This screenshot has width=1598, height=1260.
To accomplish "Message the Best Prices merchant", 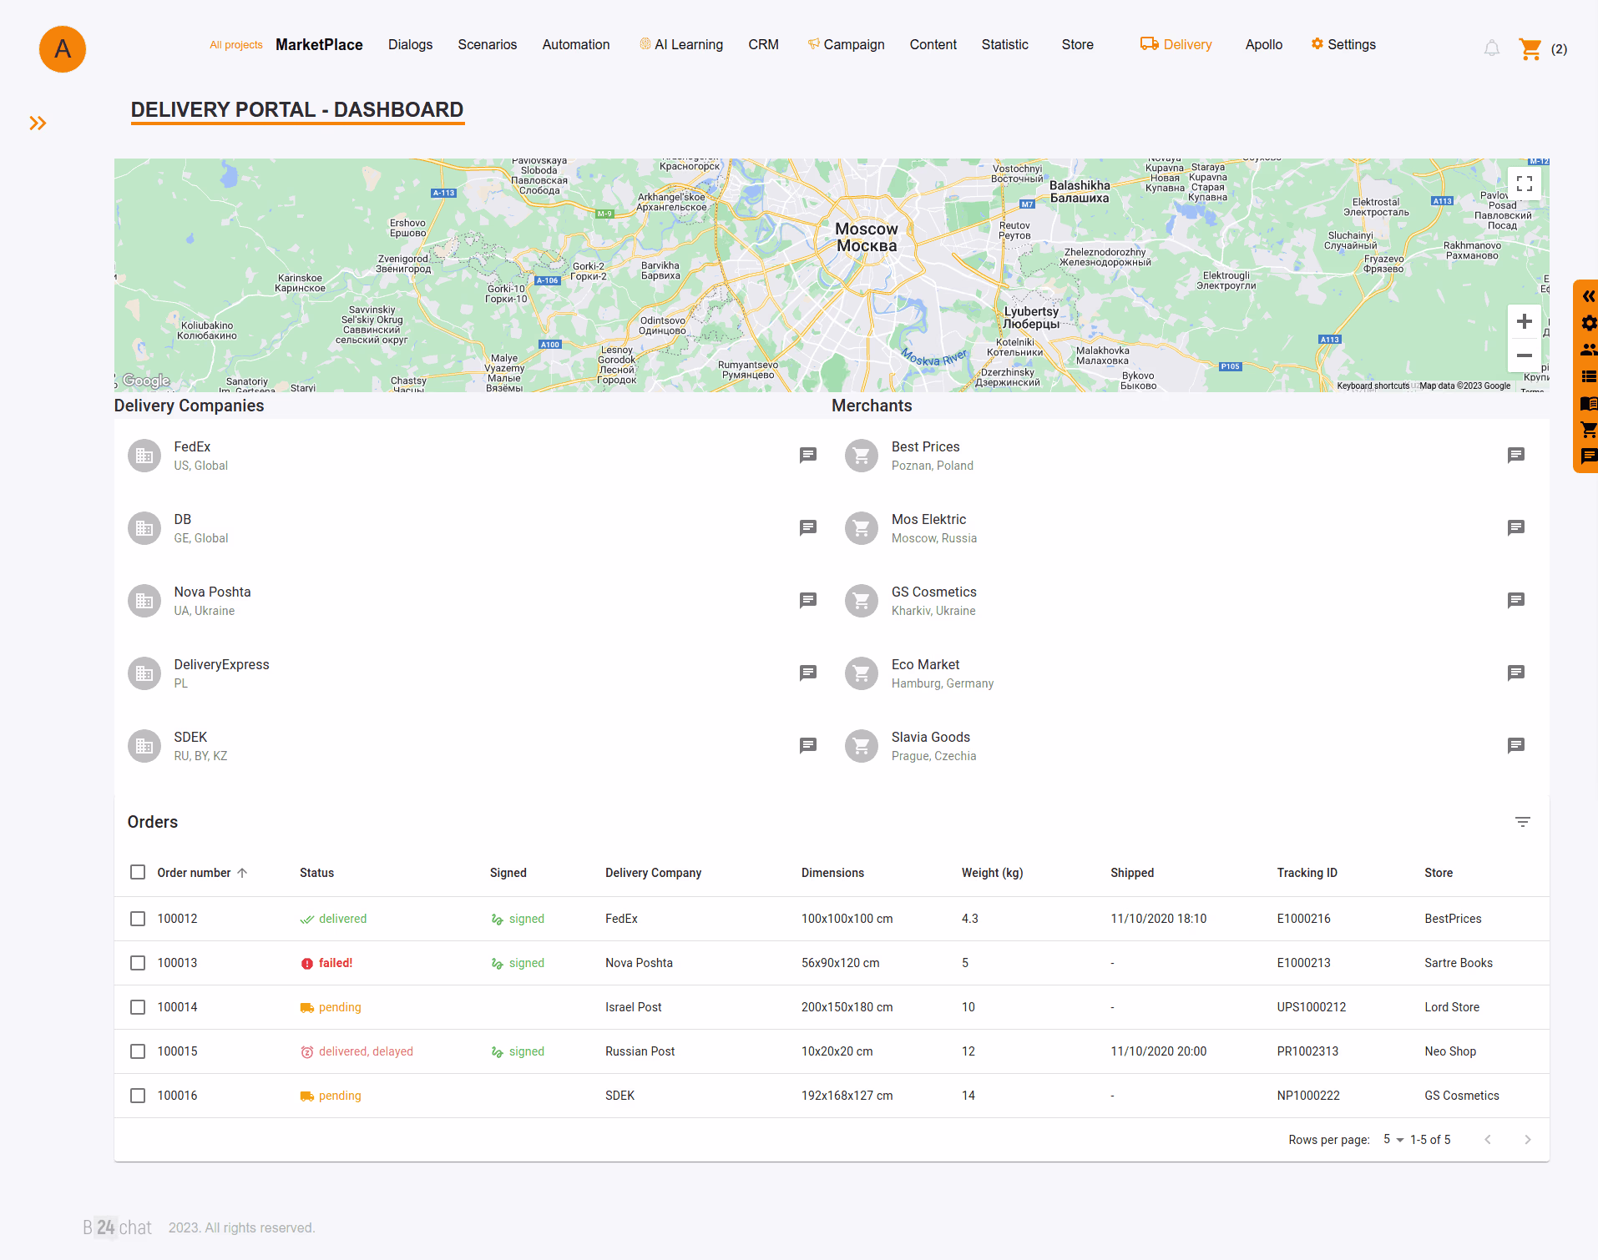I will 1516,455.
